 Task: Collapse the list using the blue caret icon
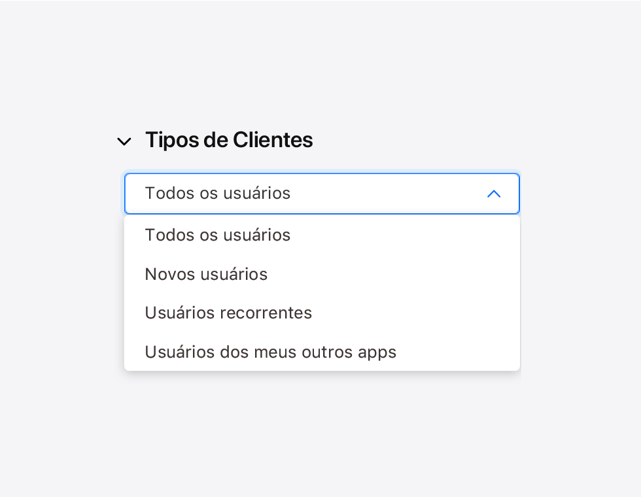[x=494, y=194]
